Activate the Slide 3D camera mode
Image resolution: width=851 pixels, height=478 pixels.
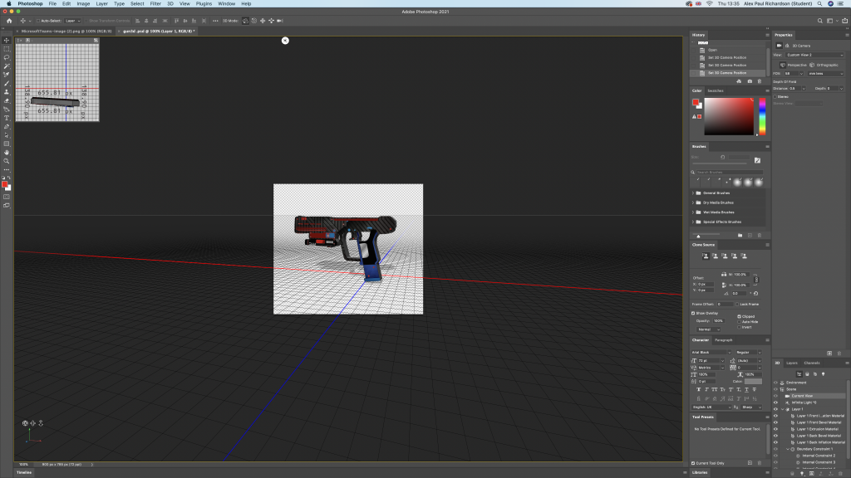coord(272,21)
